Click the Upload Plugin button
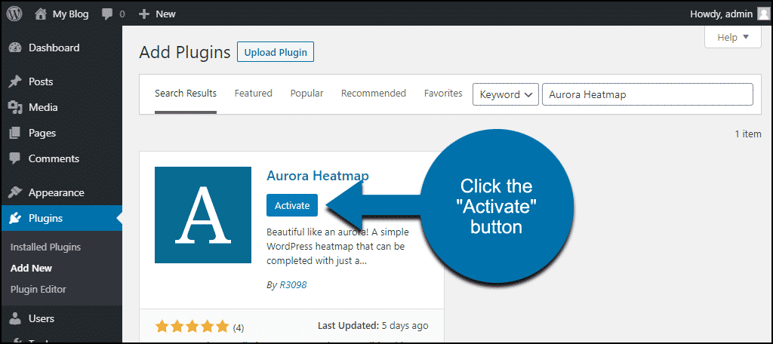Viewport: 773px width, 344px height. pos(276,52)
